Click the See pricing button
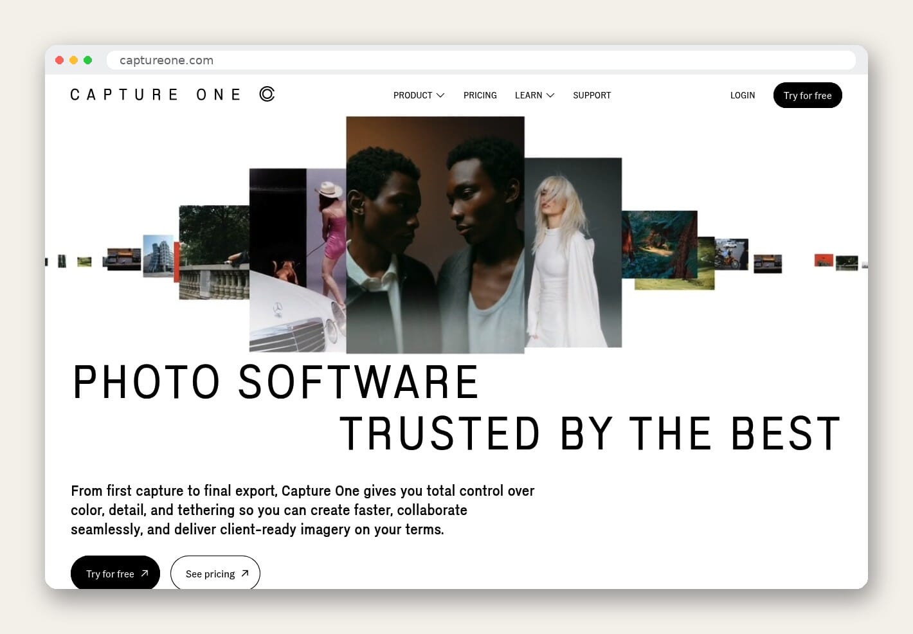 pos(215,572)
